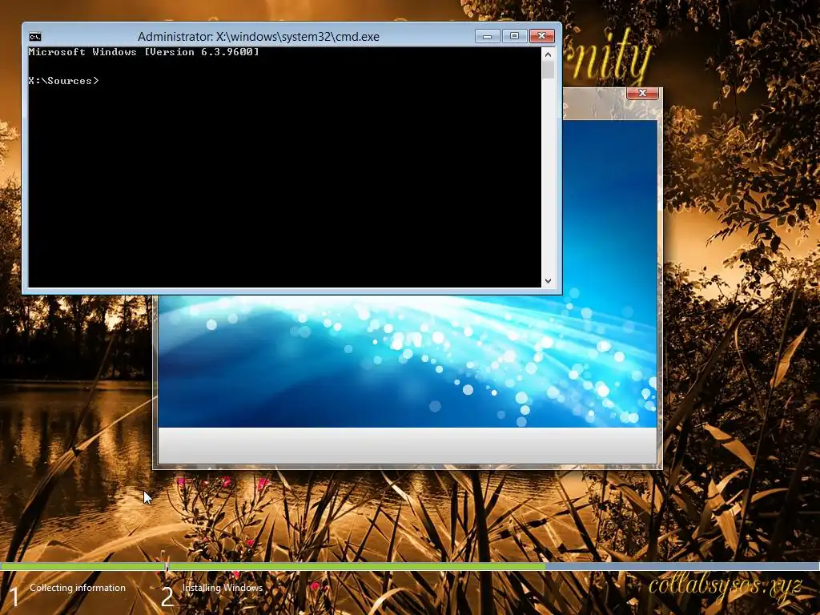820x615 pixels.
Task: Minimize the Administrator cmd.exe window
Action: point(488,36)
